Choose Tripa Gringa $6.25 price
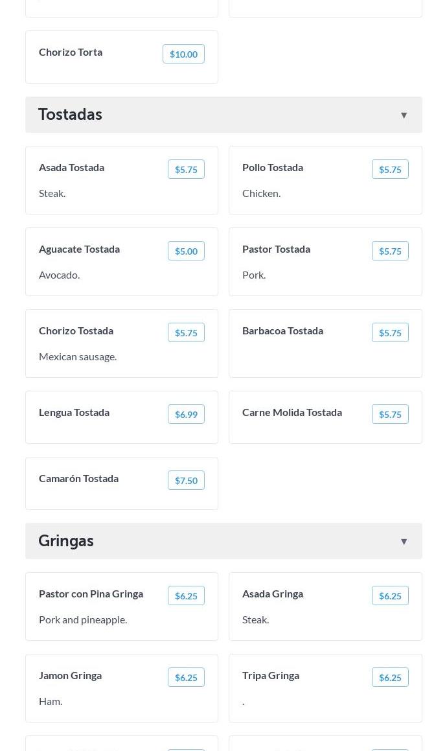 [390, 677]
